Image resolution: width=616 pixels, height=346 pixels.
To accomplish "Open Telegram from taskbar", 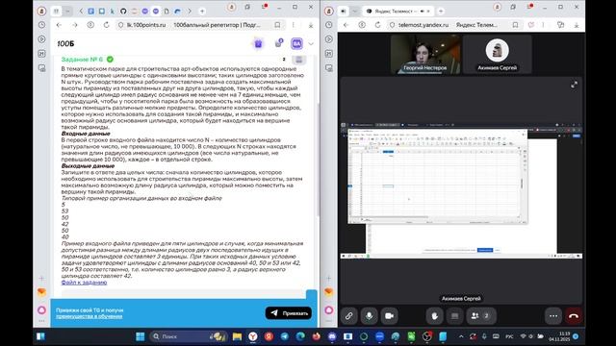I will point(285,336).
